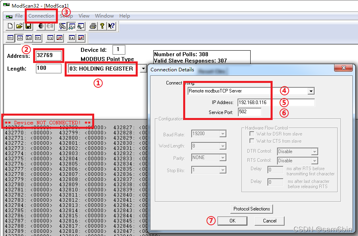Click the Number of Polls: 308 text
This screenshot has width=358, height=236.
click(181, 54)
